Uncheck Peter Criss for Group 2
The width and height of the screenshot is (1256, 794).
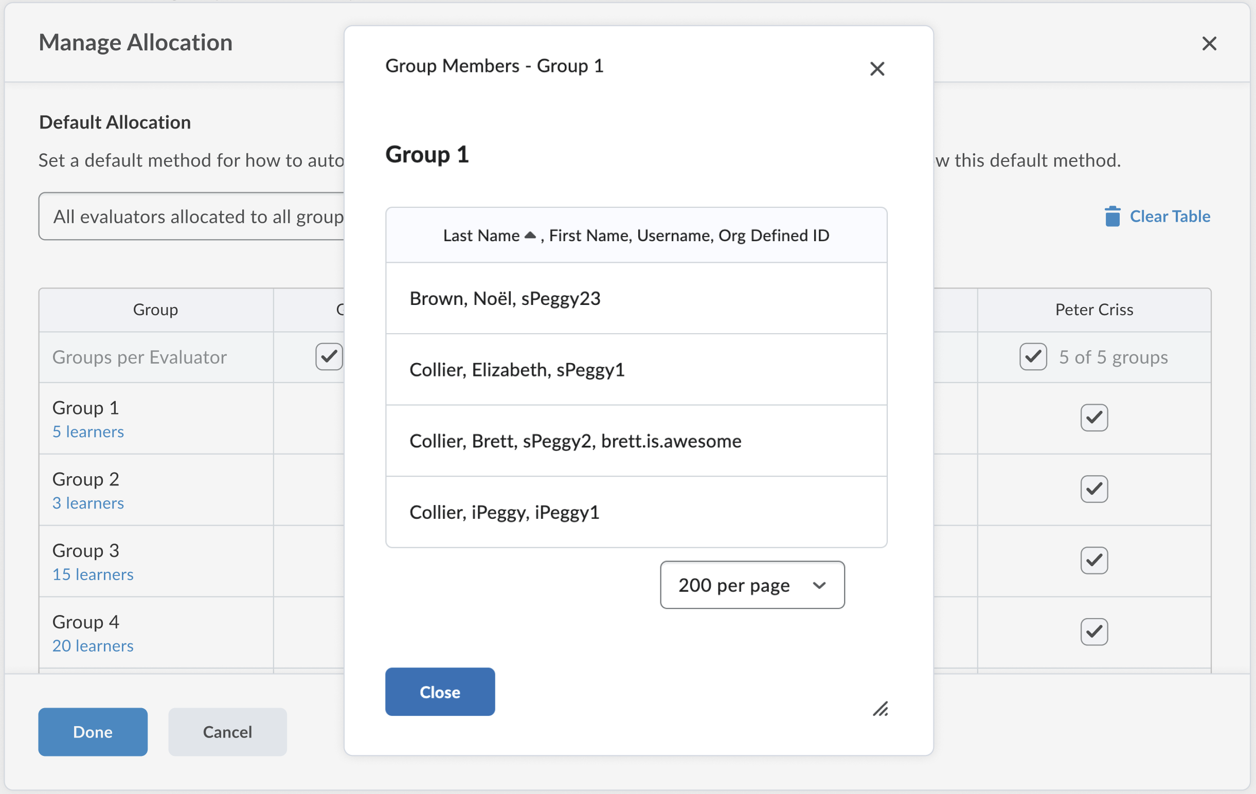1094,489
